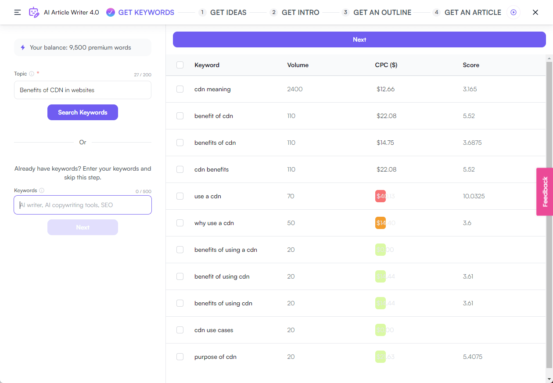Click the AI Article Writer robot logo

coord(34,12)
